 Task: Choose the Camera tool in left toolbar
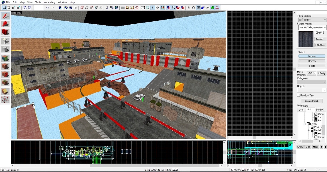tap(5, 32)
